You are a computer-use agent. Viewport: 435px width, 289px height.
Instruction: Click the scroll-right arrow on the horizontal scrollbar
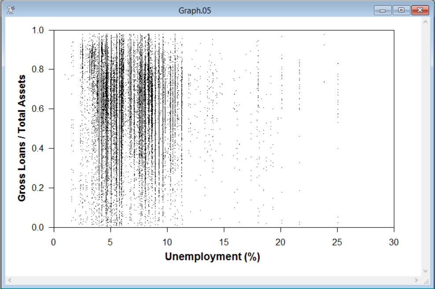[x=417, y=280]
